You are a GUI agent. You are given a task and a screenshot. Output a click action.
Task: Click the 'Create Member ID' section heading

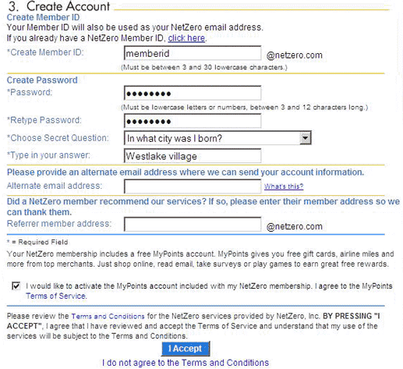tap(43, 17)
